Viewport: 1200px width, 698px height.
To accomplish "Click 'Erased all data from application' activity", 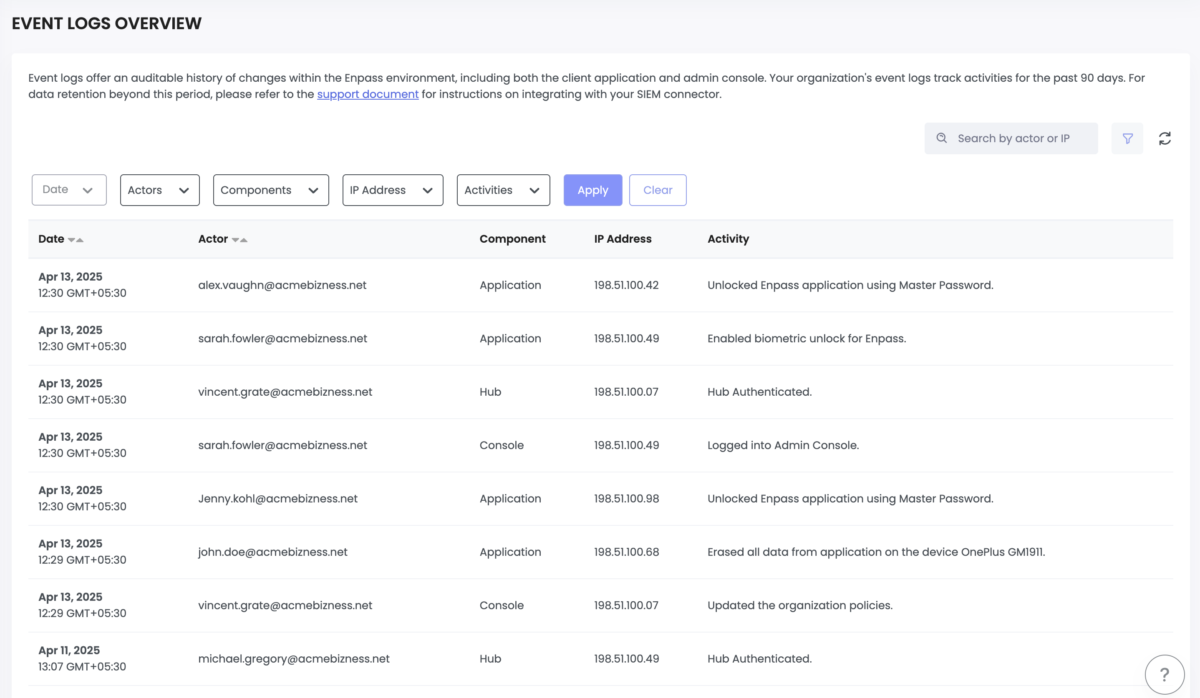I will (x=876, y=552).
